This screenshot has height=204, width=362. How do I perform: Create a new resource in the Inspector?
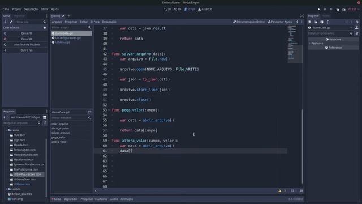click(x=310, y=22)
